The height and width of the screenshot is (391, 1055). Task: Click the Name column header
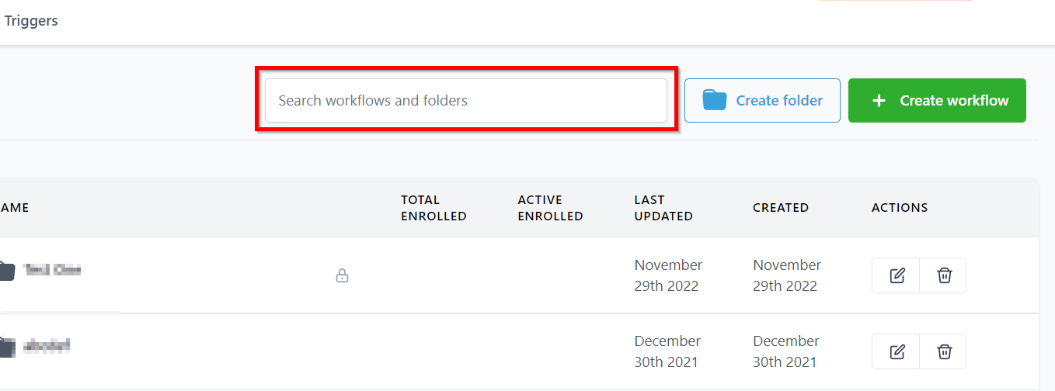click(14, 208)
